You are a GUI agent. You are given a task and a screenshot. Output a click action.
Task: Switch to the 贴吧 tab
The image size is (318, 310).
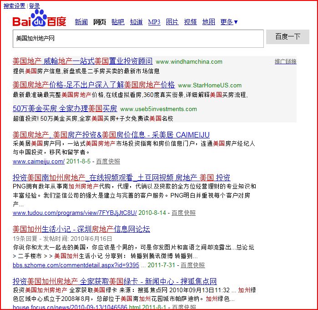tap(118, 22)
